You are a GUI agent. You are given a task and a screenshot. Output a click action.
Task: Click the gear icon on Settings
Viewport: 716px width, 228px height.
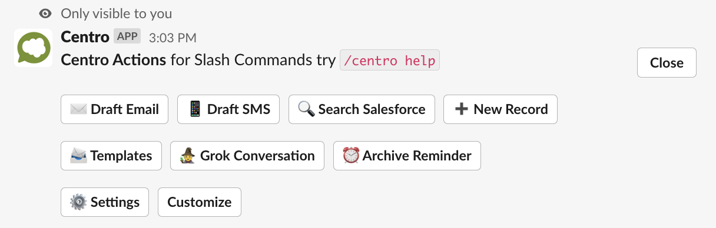[x=78, y=202]
